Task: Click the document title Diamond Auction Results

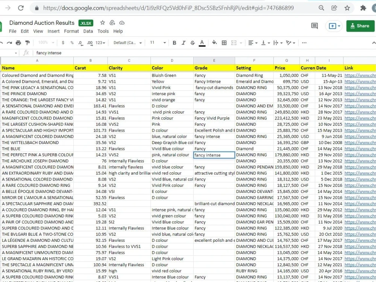Action: point(42,23)
